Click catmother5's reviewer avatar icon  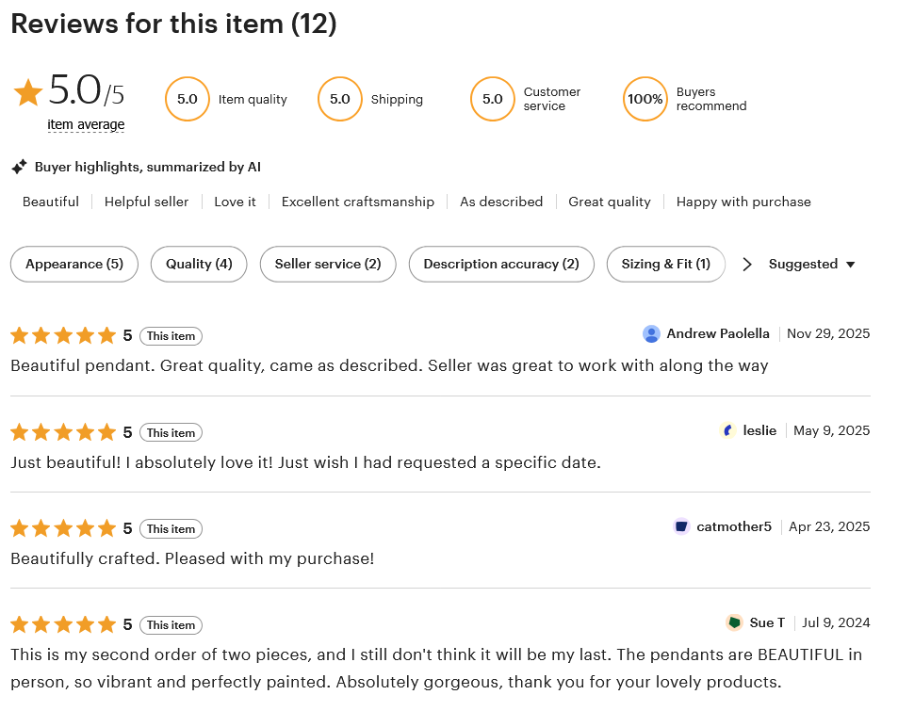(x=681, y=526)
